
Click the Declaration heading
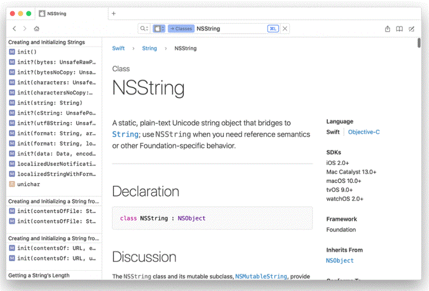click(x=145, y=191)
